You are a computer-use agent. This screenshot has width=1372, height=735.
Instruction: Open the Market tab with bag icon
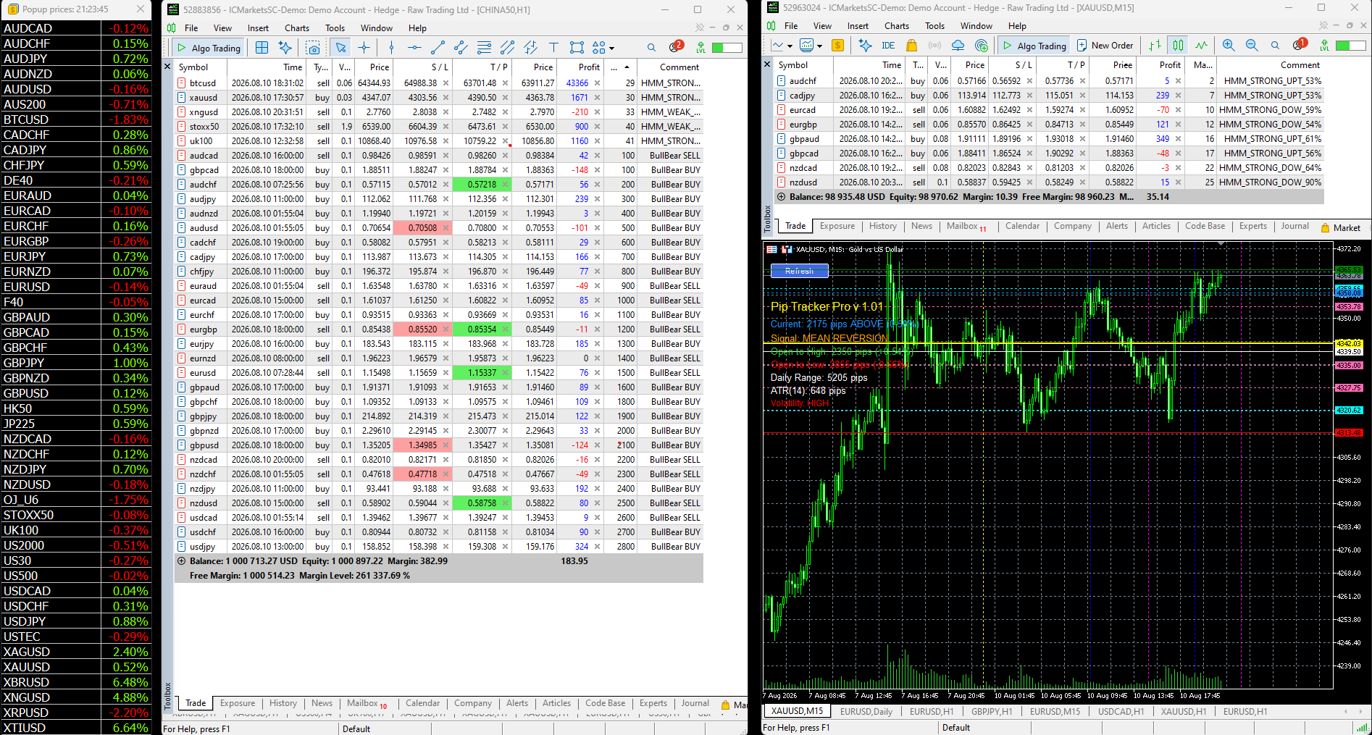[1341, 227]
